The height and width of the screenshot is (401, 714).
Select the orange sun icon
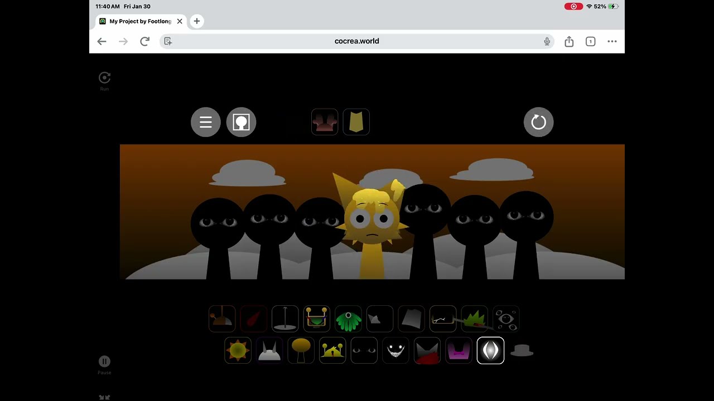point(238,350)
